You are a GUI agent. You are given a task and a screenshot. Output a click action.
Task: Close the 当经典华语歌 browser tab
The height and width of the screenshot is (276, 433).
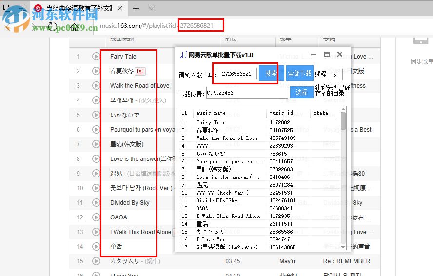coord(120,9)
